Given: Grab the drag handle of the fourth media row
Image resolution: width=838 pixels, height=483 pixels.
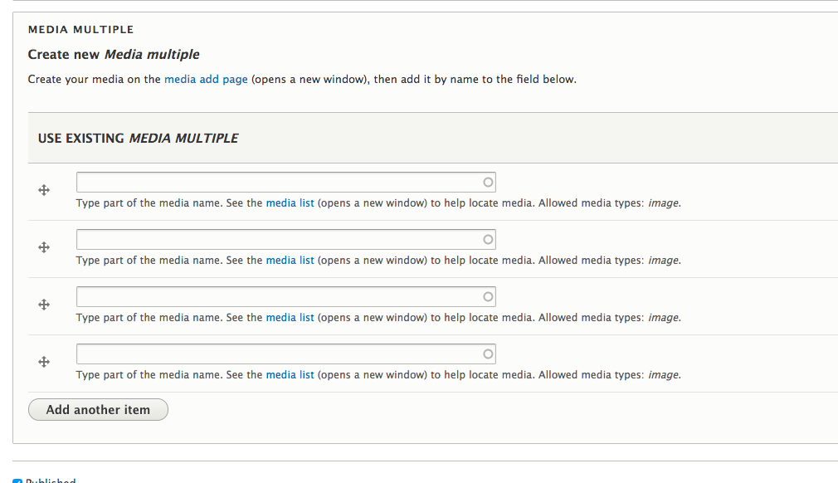Looking at the screenshot, I should (44, 361).
